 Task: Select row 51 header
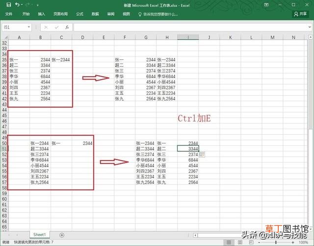point(4,149)
